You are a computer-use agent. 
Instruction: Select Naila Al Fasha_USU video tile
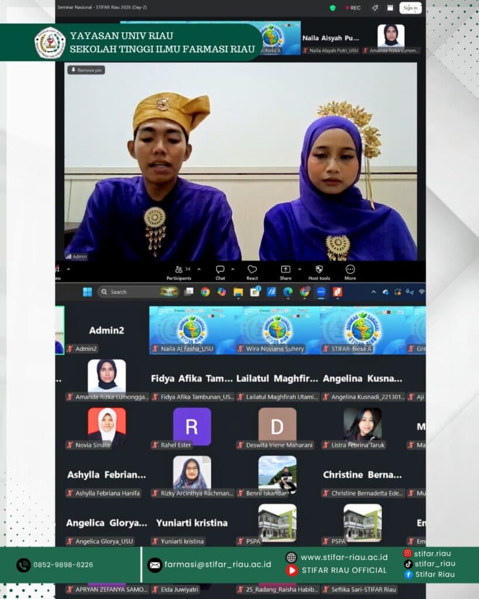192,331
